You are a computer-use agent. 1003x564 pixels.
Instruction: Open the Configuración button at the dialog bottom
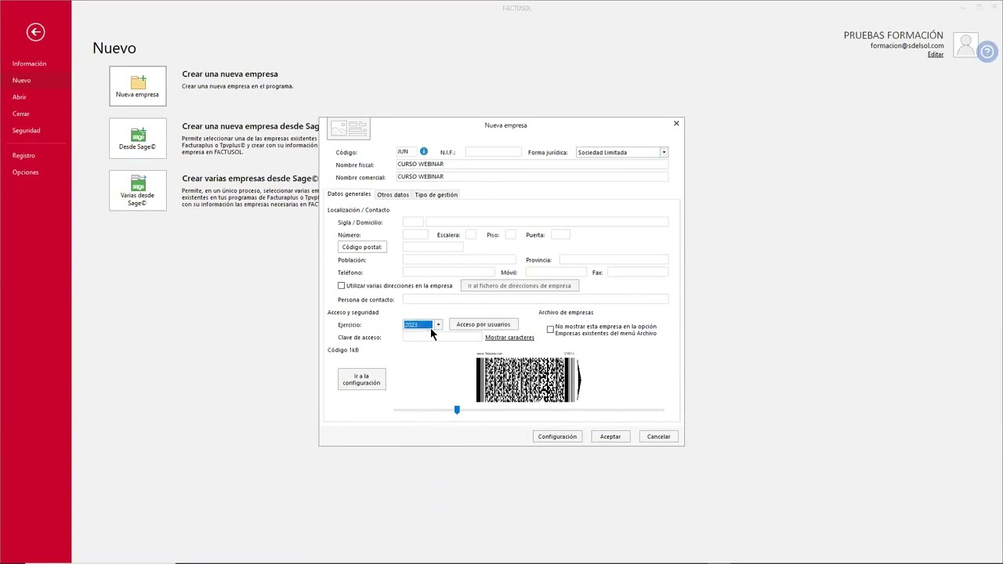click(557, 436)
